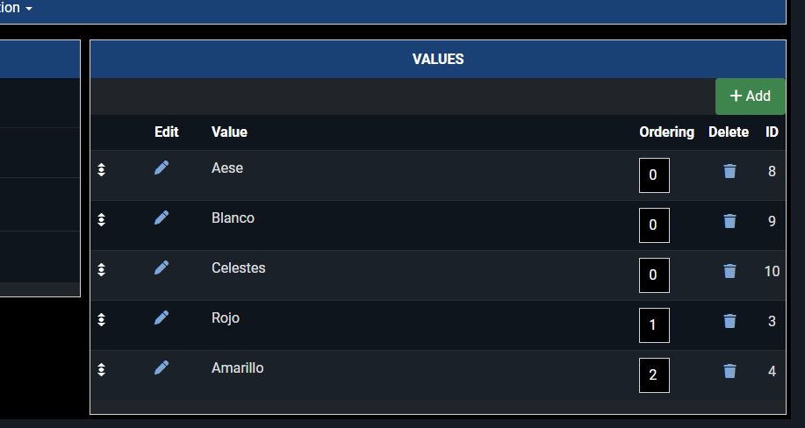Select the Amarillo ordering input
Image resolution: width=805 pixels, height=428 pixels.
click(654, 375)
